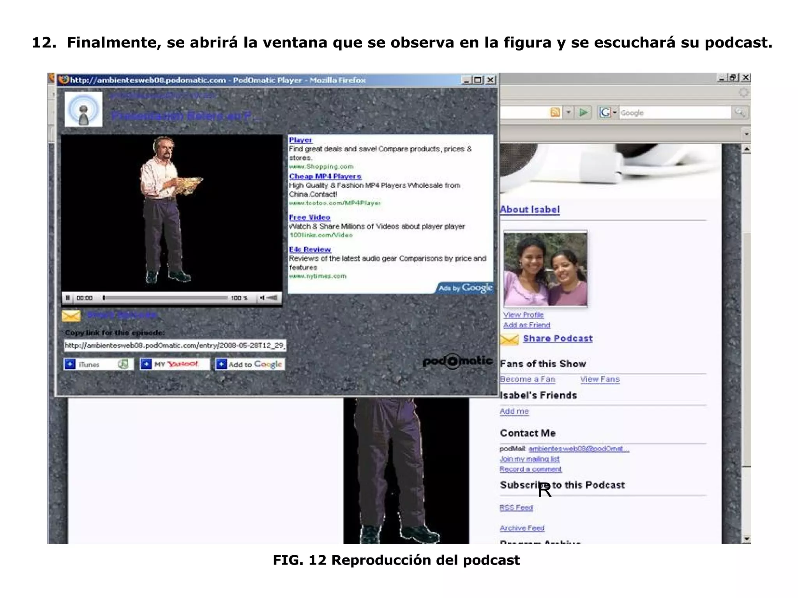Click the player progress seek bar
Image resolution: width=798 pixels, height=598 pixels.
click(165, 298)
